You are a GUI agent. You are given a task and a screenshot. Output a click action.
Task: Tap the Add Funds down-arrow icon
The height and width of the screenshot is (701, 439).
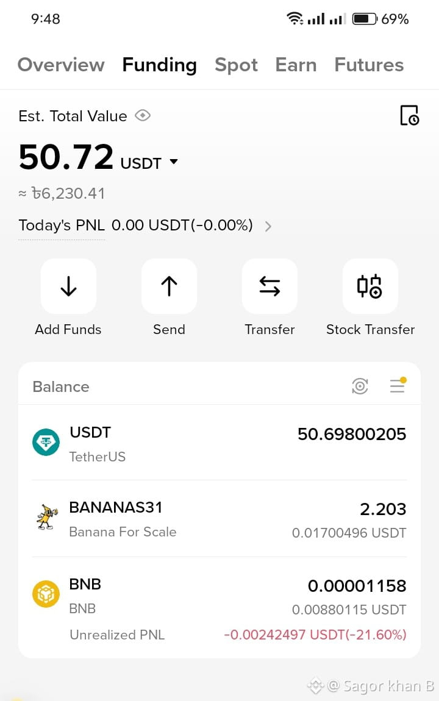tap(68, 286)
